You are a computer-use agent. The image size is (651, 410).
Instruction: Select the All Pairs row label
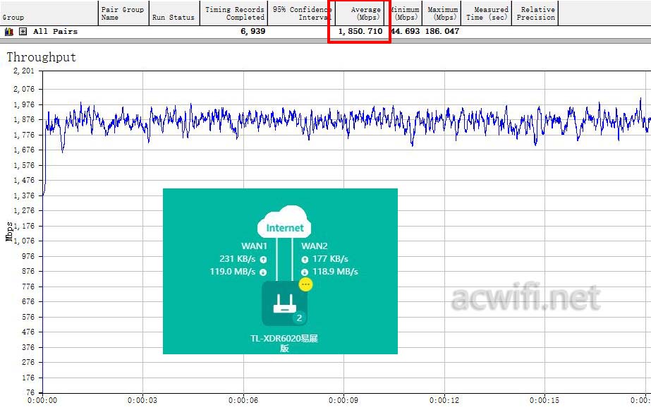click(55, 31)
